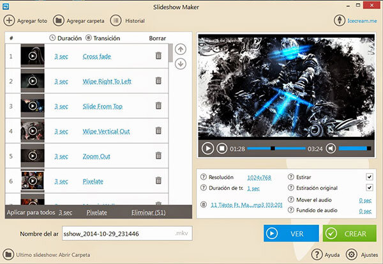Adjust the preview volume slider

(355, 148)
